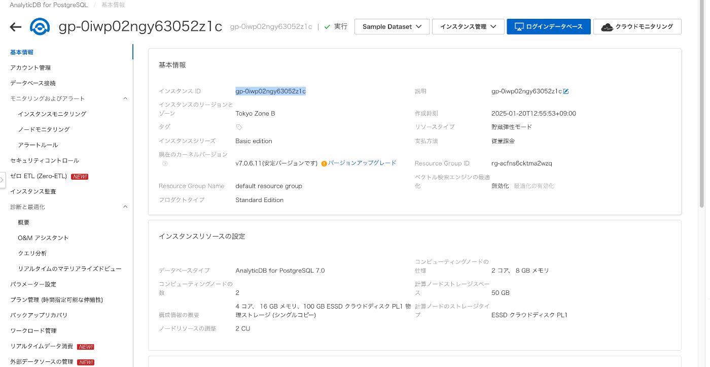This screenshot has height=367, width=710.
Task: Click 2 コア、8 GB メモリ value
Action: [520, 271]
